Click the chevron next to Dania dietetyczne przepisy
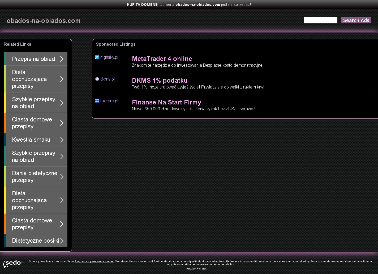 click(62, 177)
